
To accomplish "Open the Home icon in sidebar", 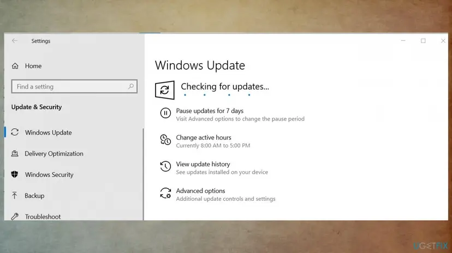I will tap(15, 66).
